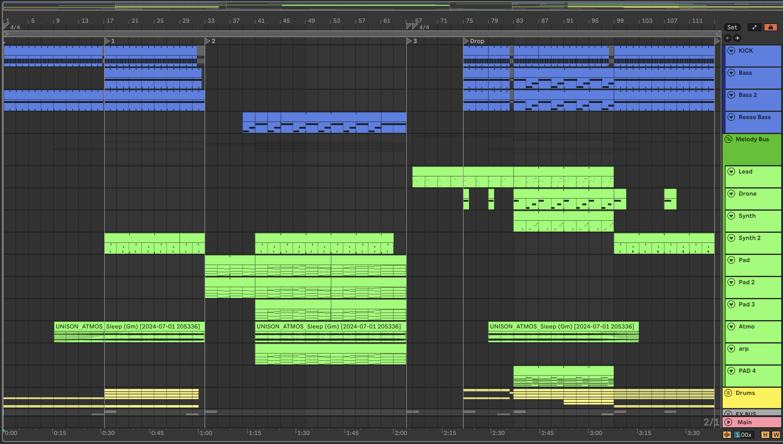Unfold the KICK track arrow
This screenshot has height=444, width=783.
[x=731, y=51]
